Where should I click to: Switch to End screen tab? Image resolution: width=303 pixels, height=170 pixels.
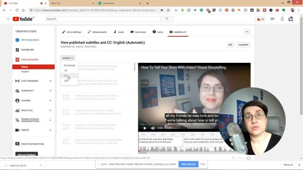pos(138,32)
